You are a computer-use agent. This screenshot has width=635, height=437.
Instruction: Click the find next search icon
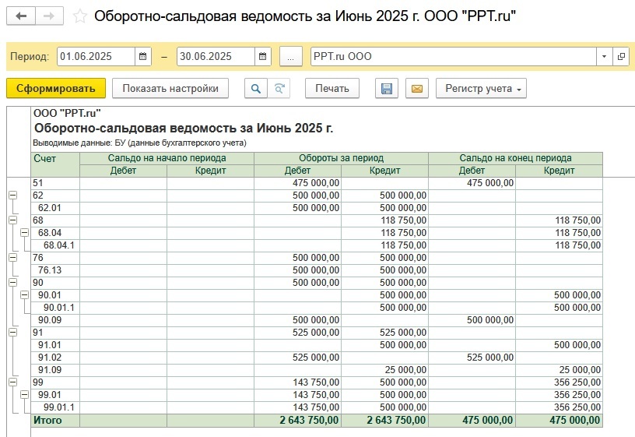[279, 88]
